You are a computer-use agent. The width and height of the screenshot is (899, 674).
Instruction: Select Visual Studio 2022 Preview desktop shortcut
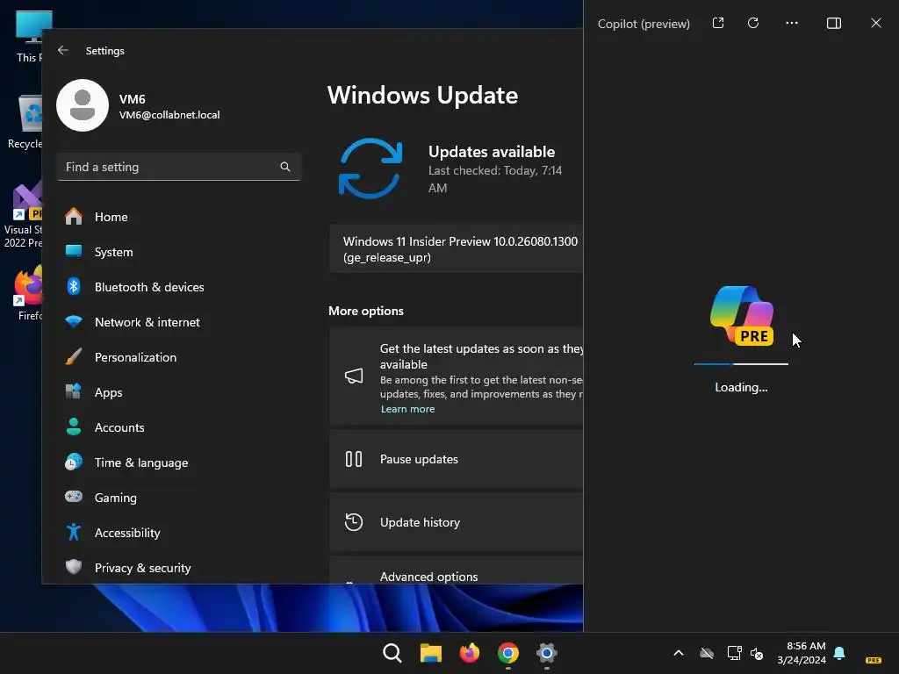tap(23, 215)
